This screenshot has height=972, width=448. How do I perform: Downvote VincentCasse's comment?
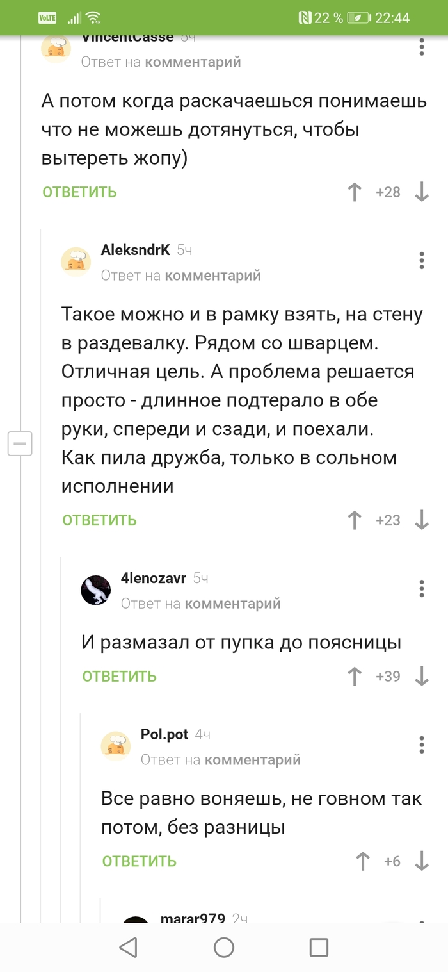pyautogui.click(x=421, y=192)
